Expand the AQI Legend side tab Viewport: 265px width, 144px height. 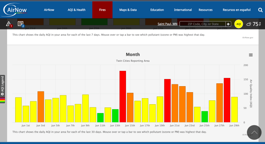tap(2, 87)
